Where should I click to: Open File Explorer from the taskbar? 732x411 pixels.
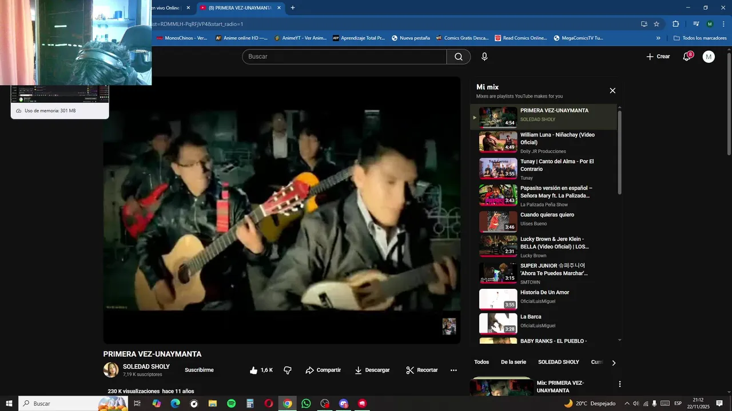pos(212,404)
